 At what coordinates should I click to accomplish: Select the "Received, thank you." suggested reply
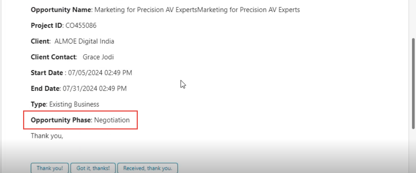[147, 168]
